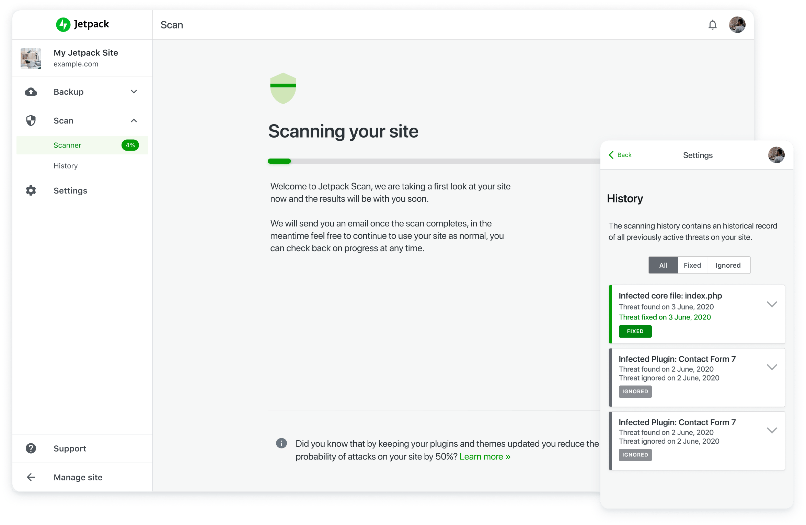Select the All filter tab in History
This screenshot has height=525, width=806.
[663, 265]
